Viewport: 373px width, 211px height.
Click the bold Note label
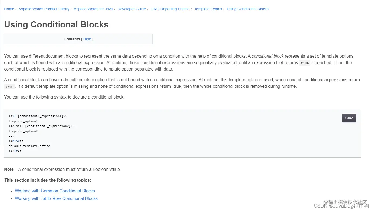11,169
